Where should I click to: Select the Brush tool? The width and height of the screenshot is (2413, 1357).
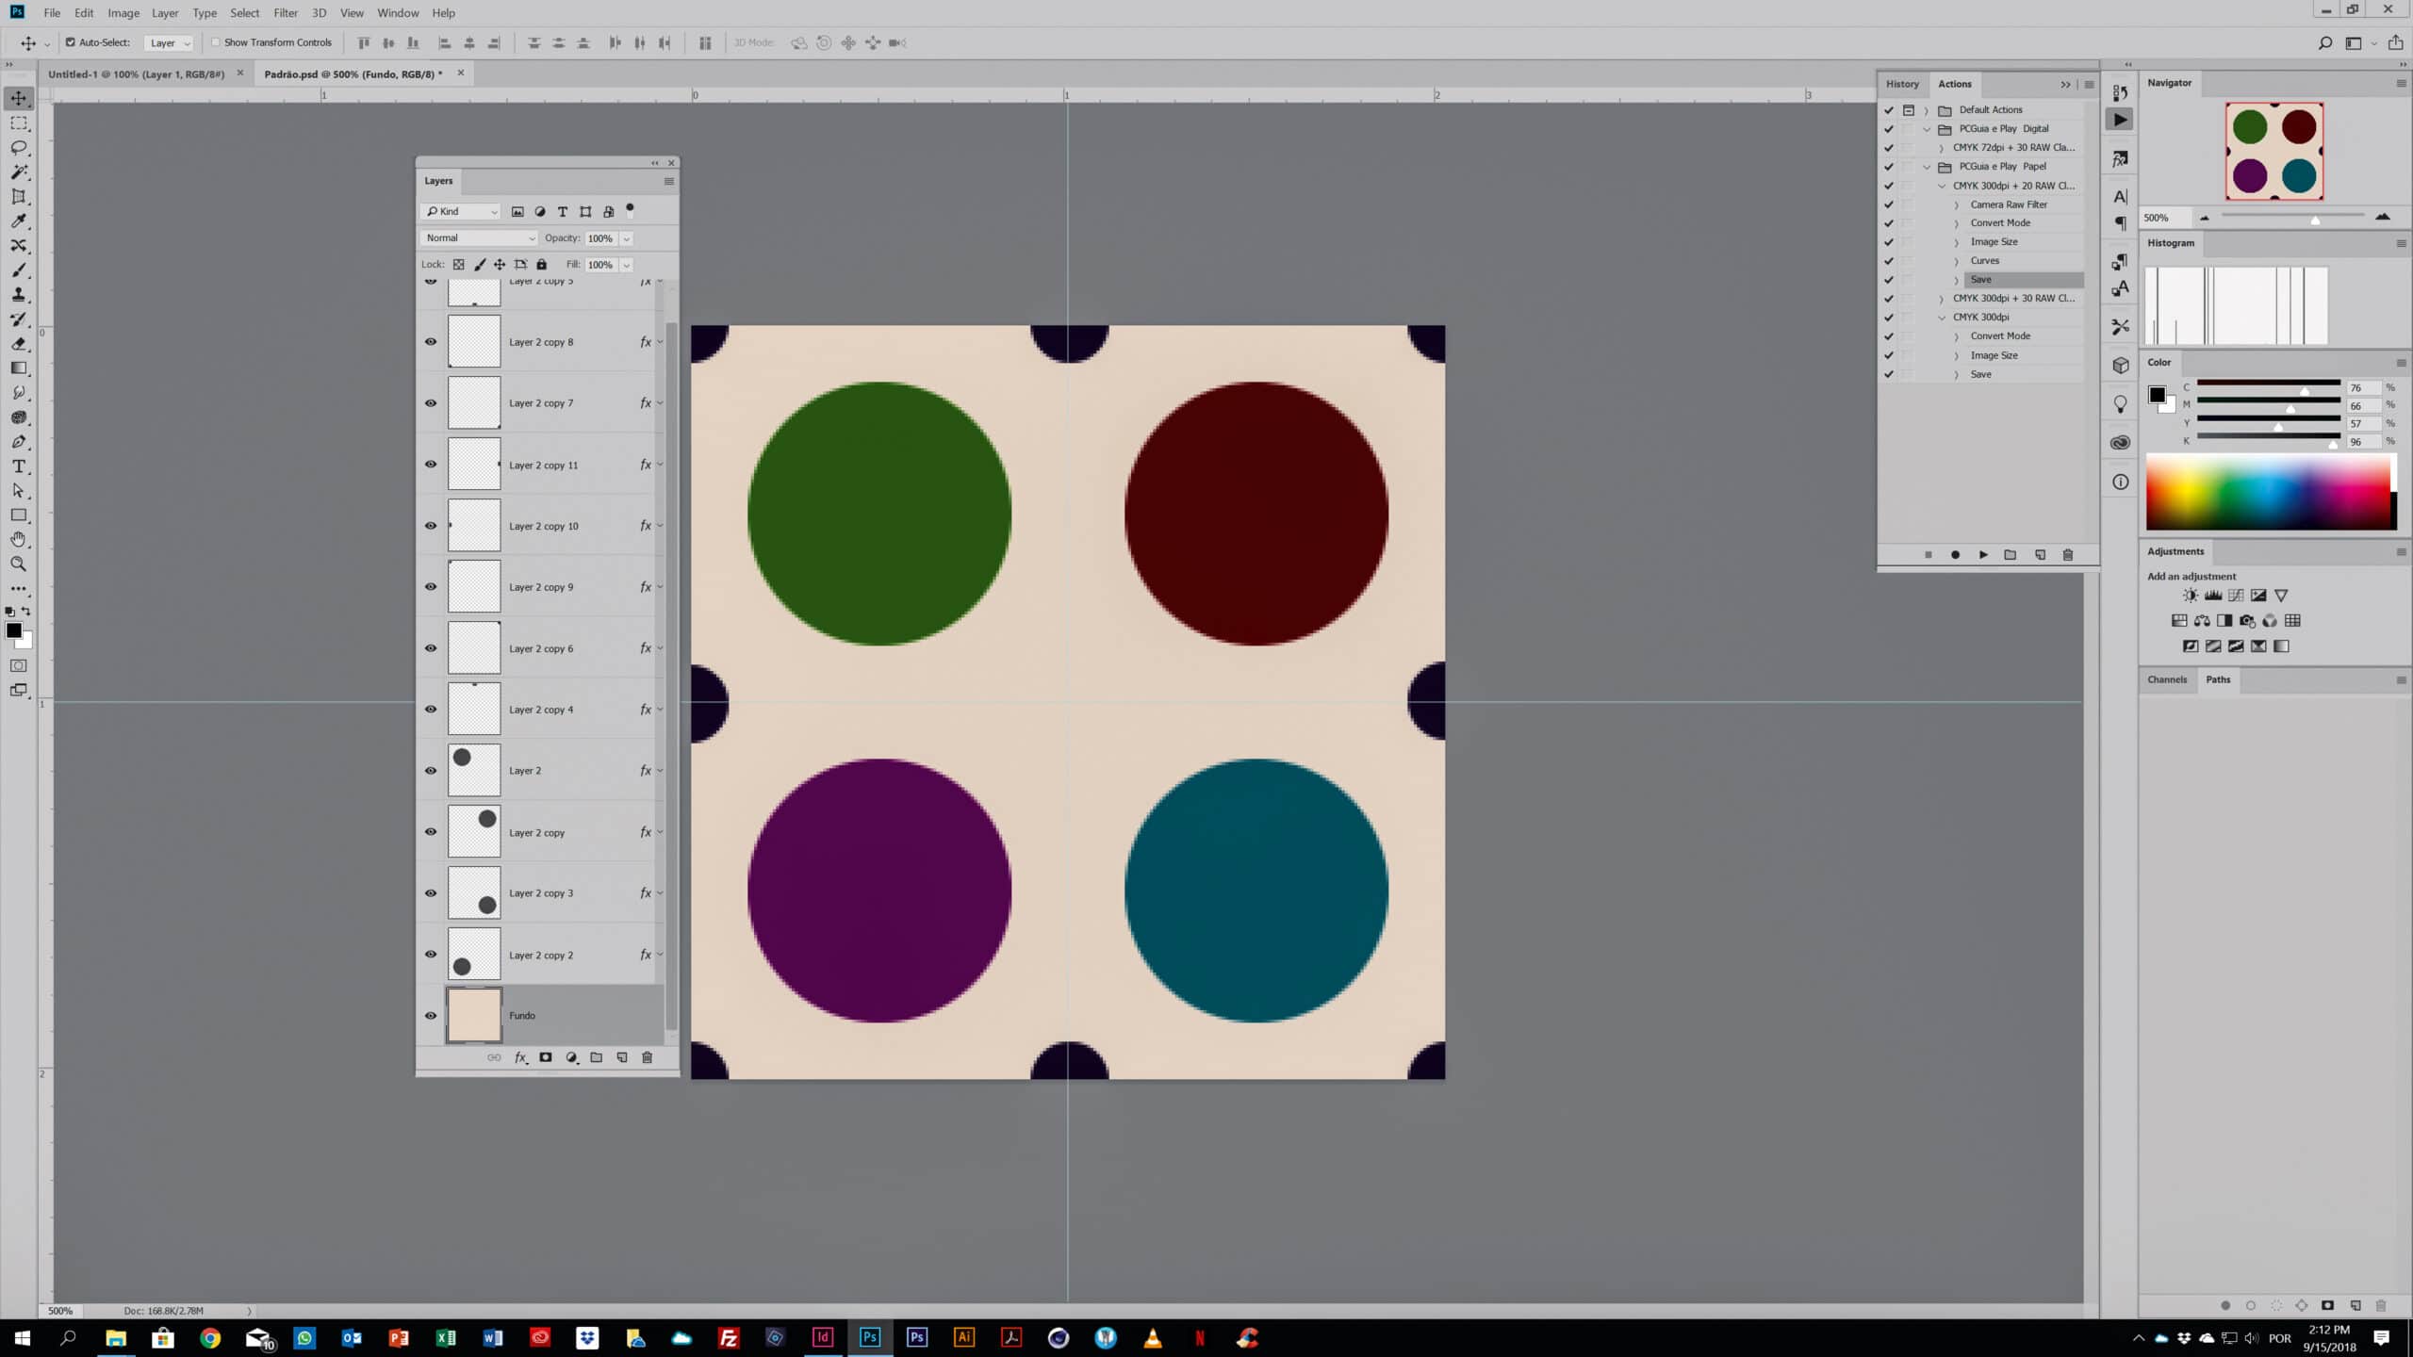[x=19, y=270]
